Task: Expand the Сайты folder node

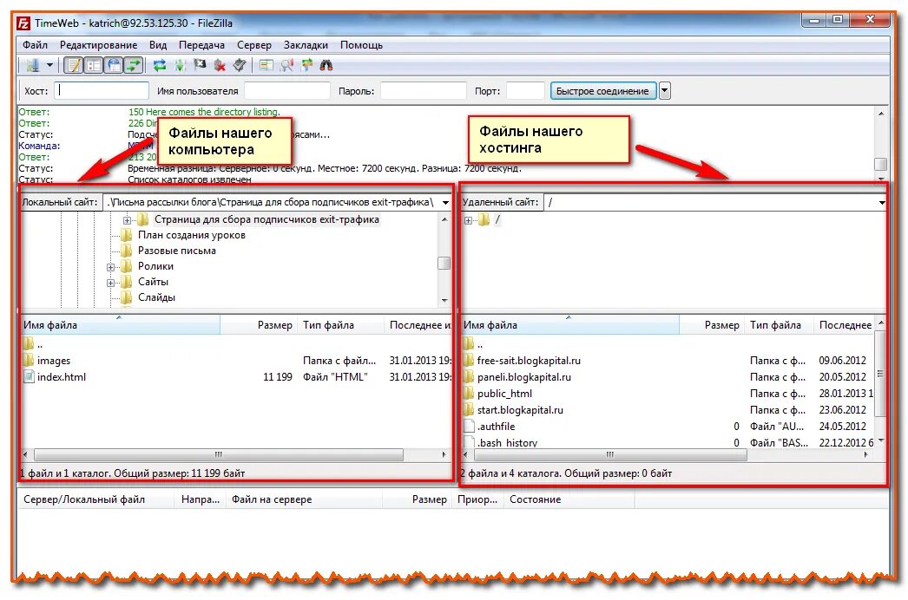Action: click(110, 283)
